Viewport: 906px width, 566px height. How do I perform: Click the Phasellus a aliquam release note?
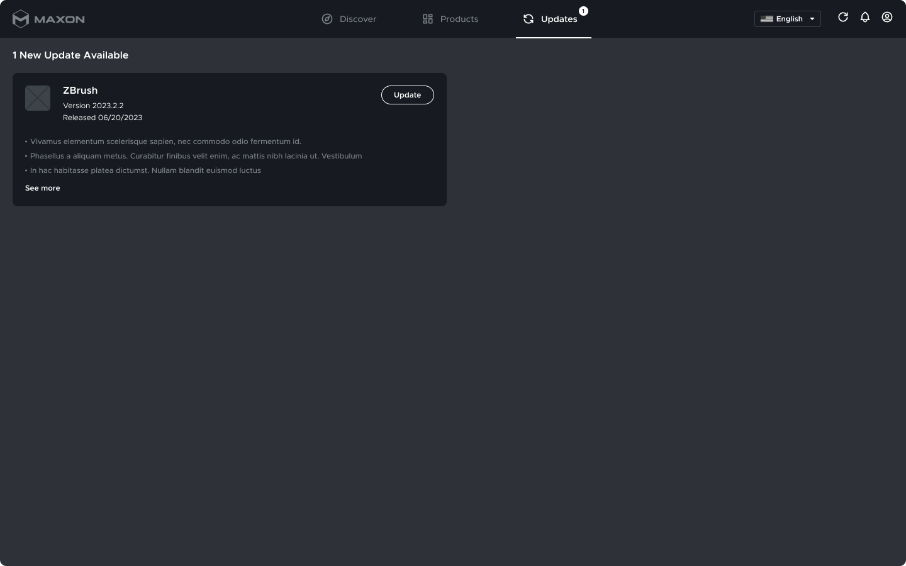(194, 156)
